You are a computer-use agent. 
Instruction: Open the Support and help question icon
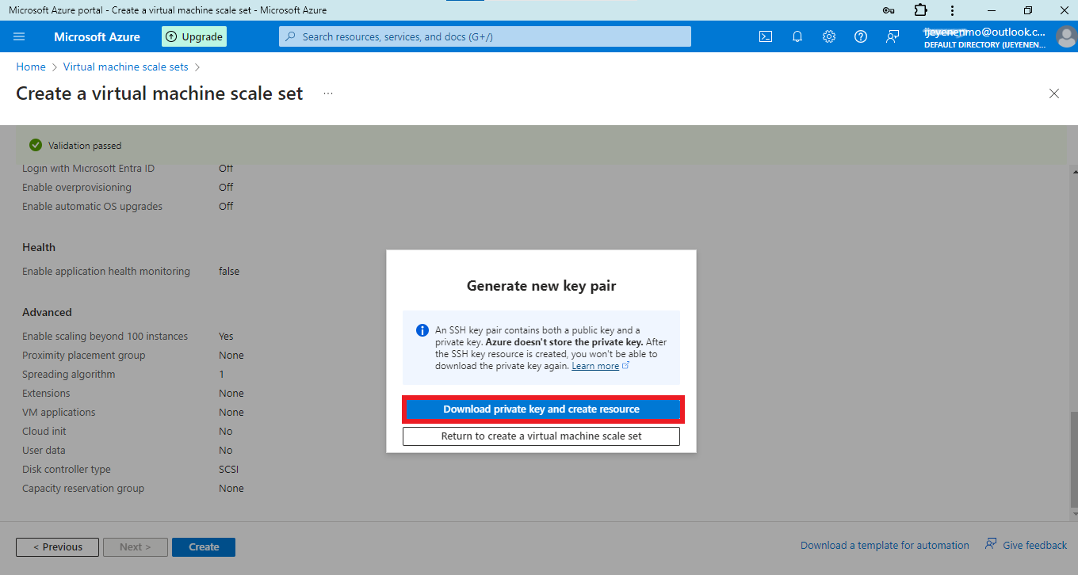pos(861,36)
